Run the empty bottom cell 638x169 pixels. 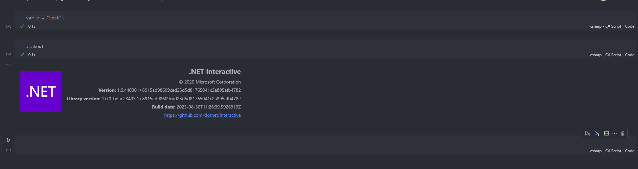tap(9, 140)
